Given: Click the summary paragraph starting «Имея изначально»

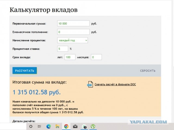Looking at the screenshot, I should tap(48, 107).
